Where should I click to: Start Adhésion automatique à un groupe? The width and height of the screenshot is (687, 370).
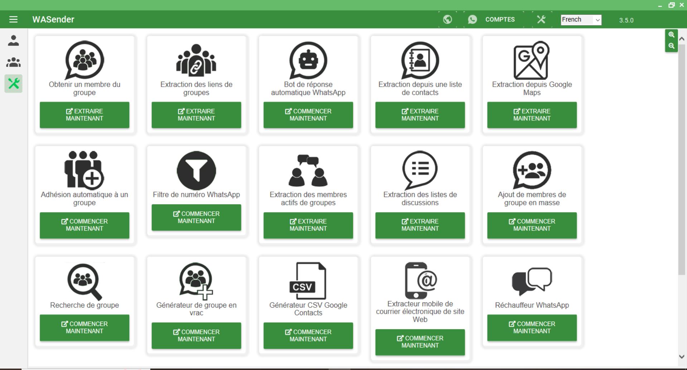pyautogui.click(x=84, y=225)
